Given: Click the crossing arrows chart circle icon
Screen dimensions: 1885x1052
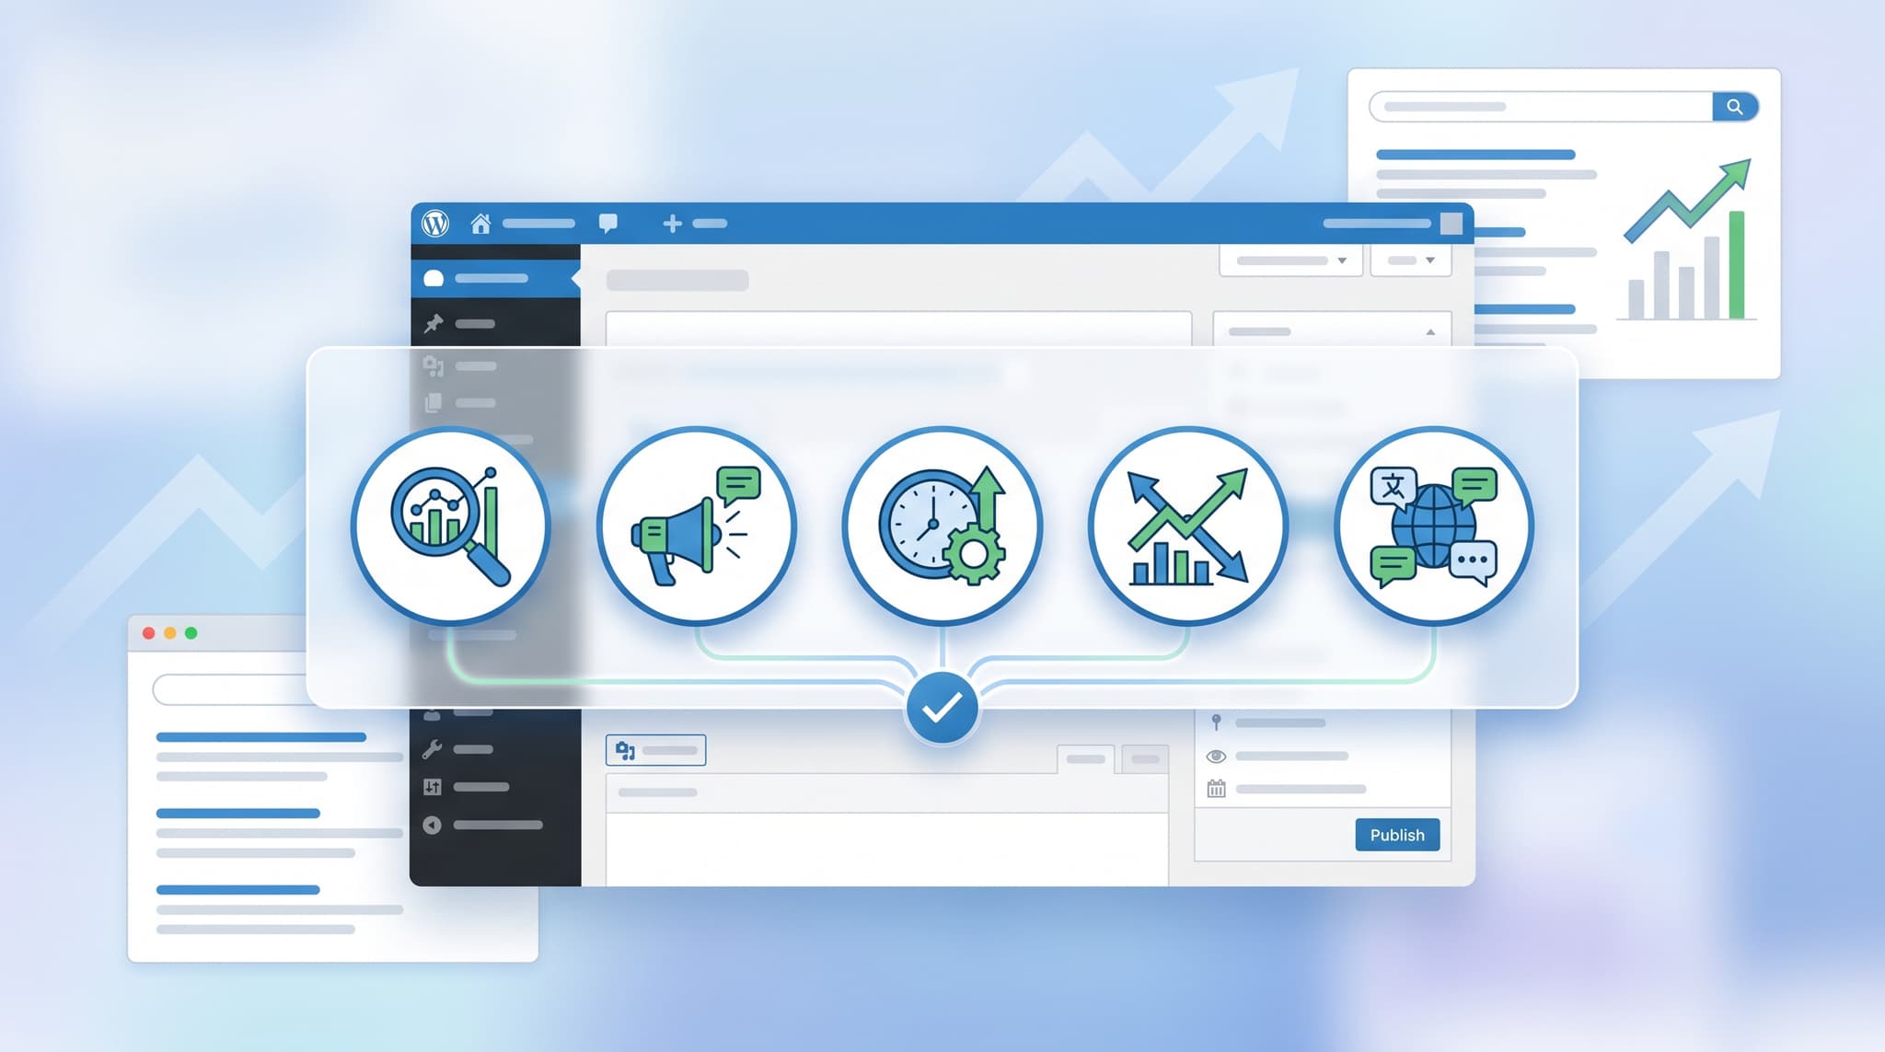Looking at the screenshot, I should [x=1187, y=526].
